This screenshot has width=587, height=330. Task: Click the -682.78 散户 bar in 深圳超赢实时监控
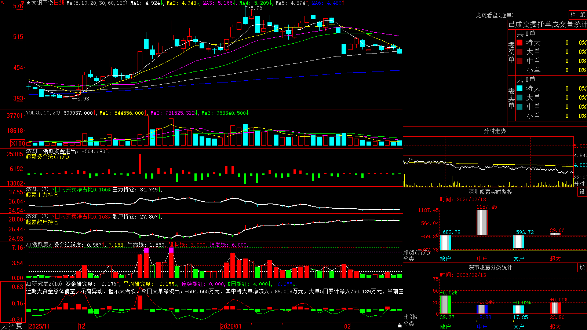point(445,242)
